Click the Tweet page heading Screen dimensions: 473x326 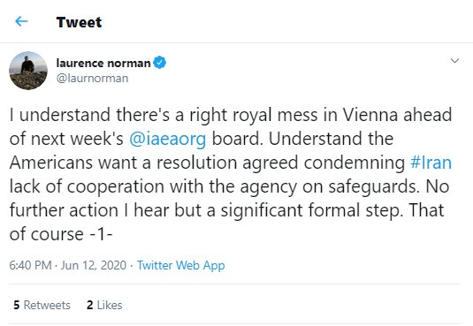tap(79, 22)
